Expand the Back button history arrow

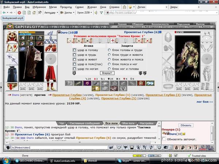tap(8, 13)
